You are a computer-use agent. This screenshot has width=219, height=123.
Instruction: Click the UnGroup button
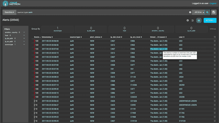213,29
